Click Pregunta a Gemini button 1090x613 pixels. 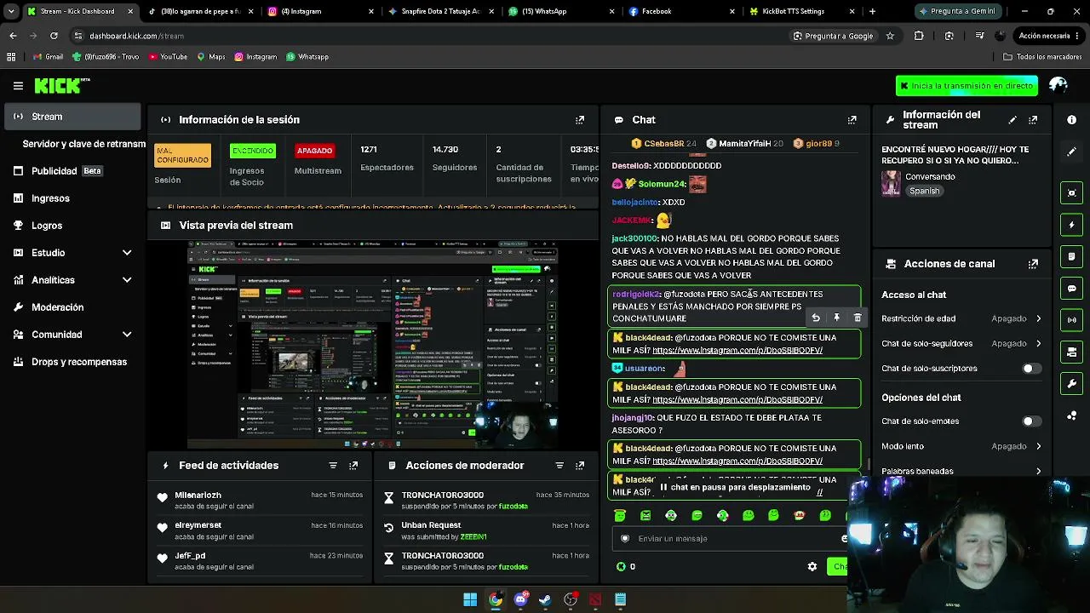(957, 11)
